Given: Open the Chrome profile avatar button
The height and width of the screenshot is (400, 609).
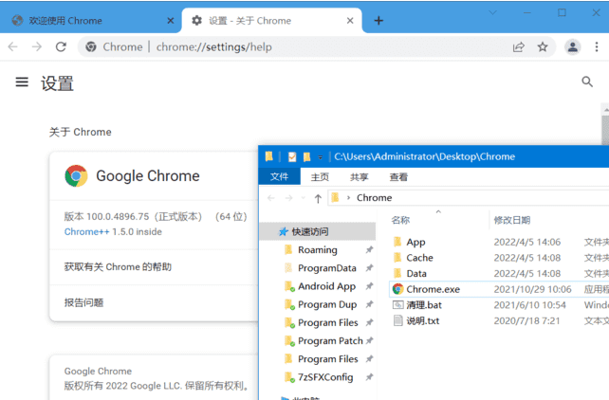Looking at the screenshot, I should point(573,47).
